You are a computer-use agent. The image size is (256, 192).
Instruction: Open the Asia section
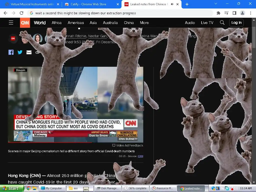tap(93, 23)
